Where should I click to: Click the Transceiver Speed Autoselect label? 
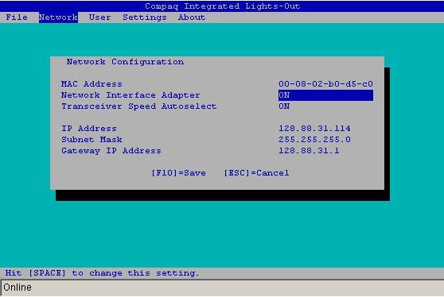[138, 106]
